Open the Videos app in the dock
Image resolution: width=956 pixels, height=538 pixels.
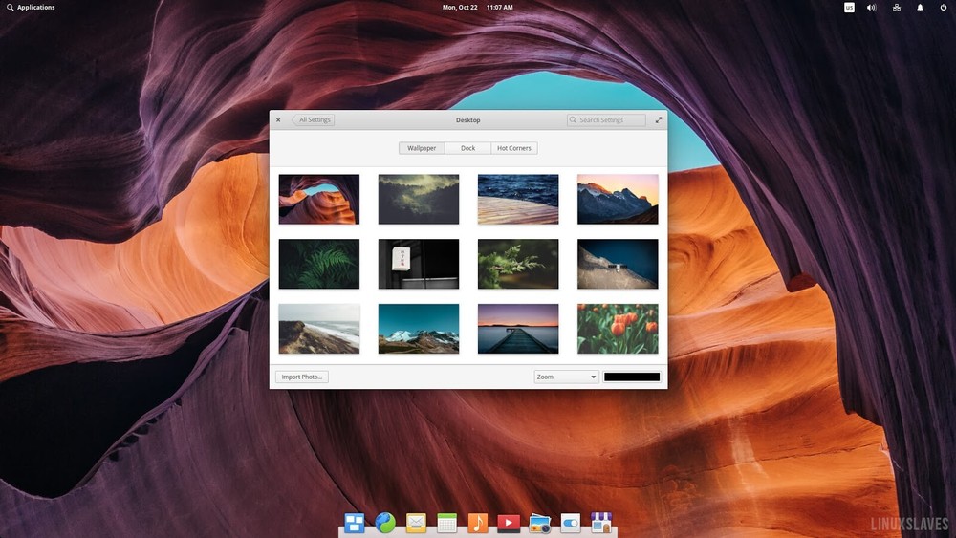pyautogui.click(x=509, y=523)
